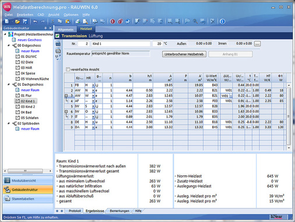The image size is (295, 222).
Task: Collapse the 00 Erdgeschoss tree node
Action: point(9,46)
